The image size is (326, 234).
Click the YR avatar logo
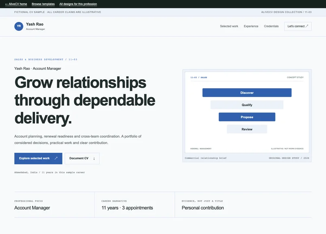(19, 26)
